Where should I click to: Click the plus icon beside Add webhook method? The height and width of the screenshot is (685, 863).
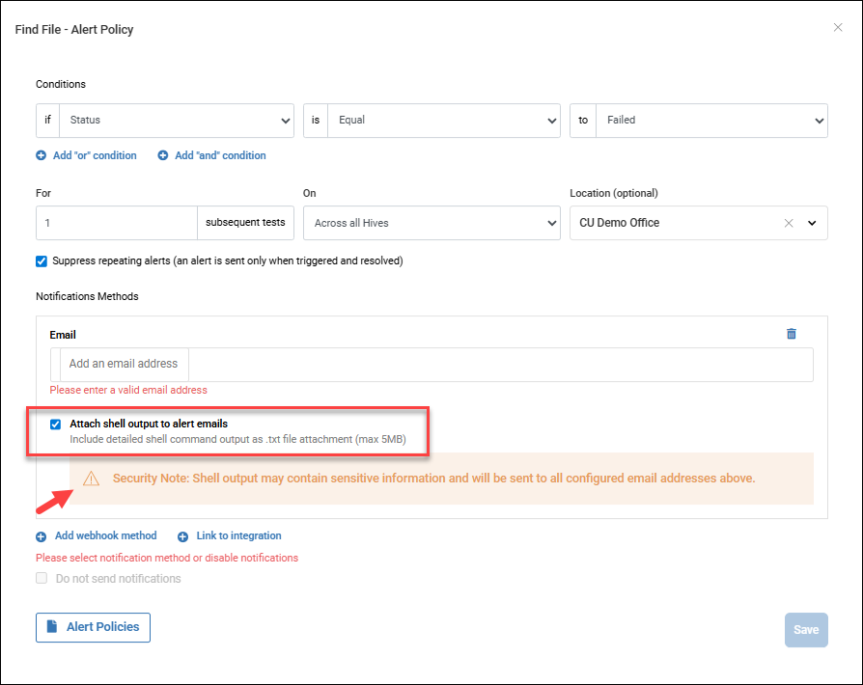42,536
